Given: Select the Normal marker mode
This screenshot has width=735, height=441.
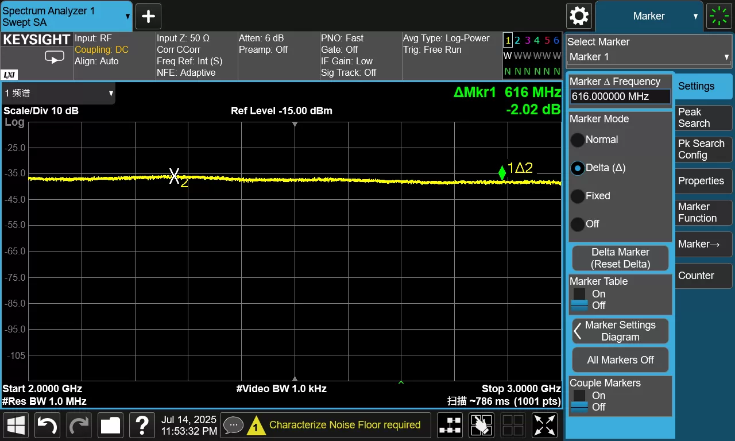Looking at the screenshot, I should 578,140.
